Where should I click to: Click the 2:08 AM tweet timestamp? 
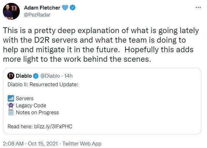click(x=13, y=143)
